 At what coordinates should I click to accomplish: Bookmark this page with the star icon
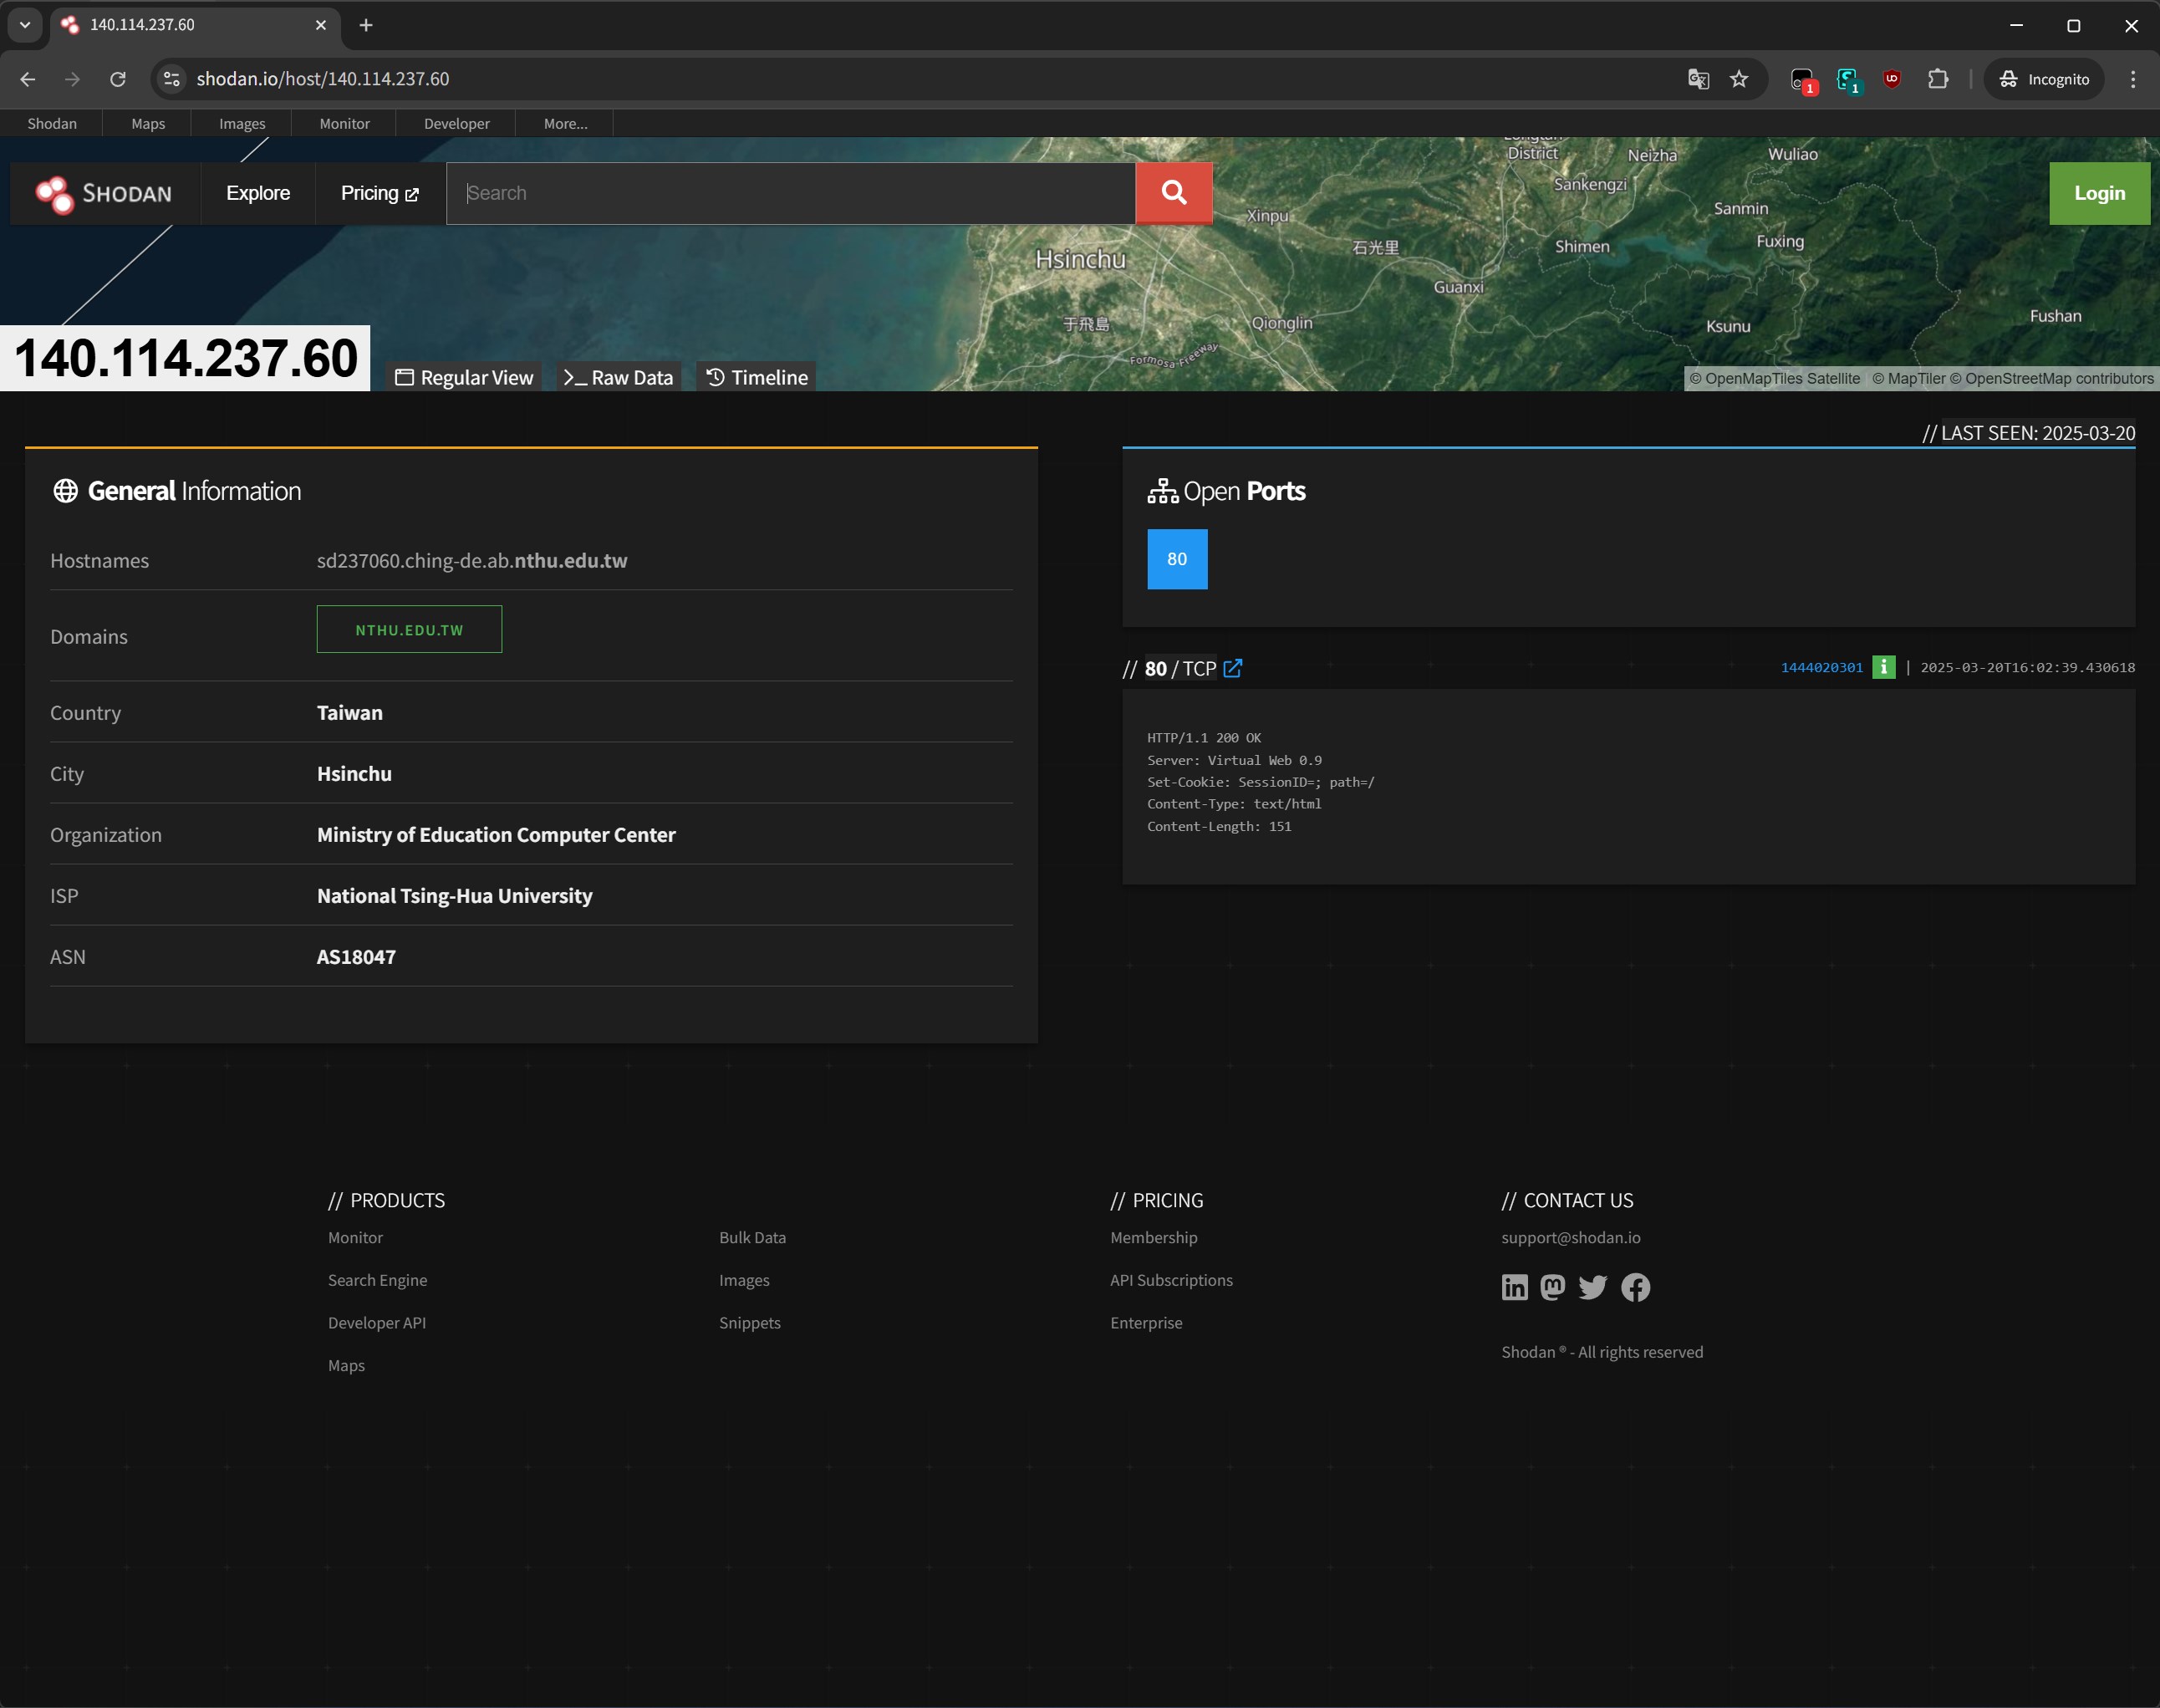click(x=1739, y=79)
